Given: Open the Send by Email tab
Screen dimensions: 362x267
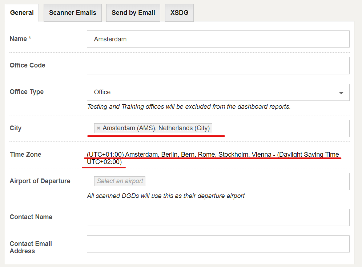Looking at the screenshot, I should pos(133,13).
